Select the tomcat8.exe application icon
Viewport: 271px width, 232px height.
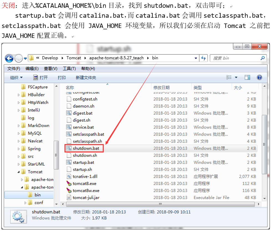click(69, 184)
